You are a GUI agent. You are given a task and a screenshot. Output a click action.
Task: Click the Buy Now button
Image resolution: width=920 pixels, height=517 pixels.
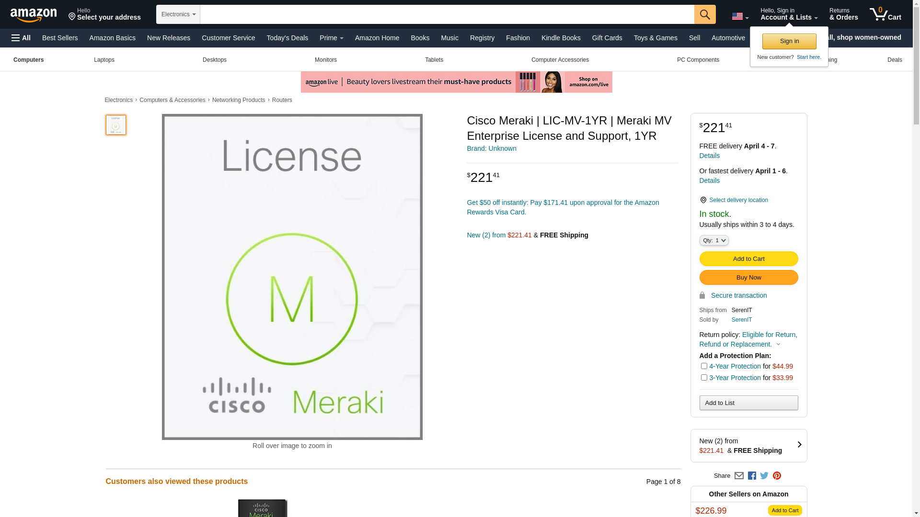tap(748, 278)
